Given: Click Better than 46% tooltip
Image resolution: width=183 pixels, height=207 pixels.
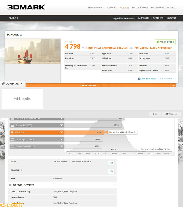Looking at the screenshot, I should pyautogui.click(x=123, y=132).
